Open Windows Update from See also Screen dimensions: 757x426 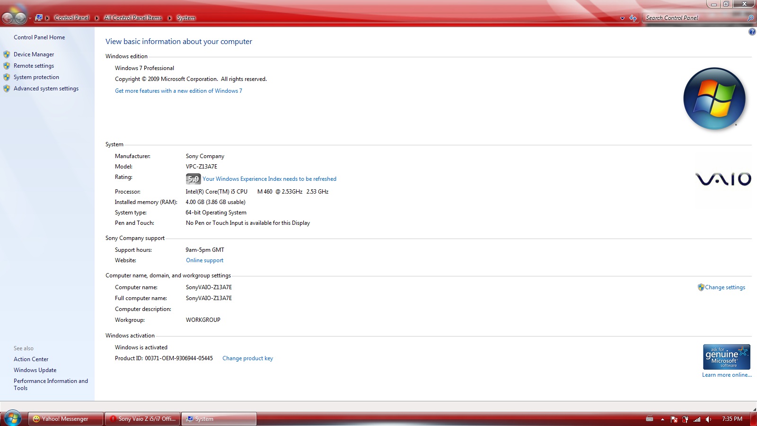[x=35, y=370]
